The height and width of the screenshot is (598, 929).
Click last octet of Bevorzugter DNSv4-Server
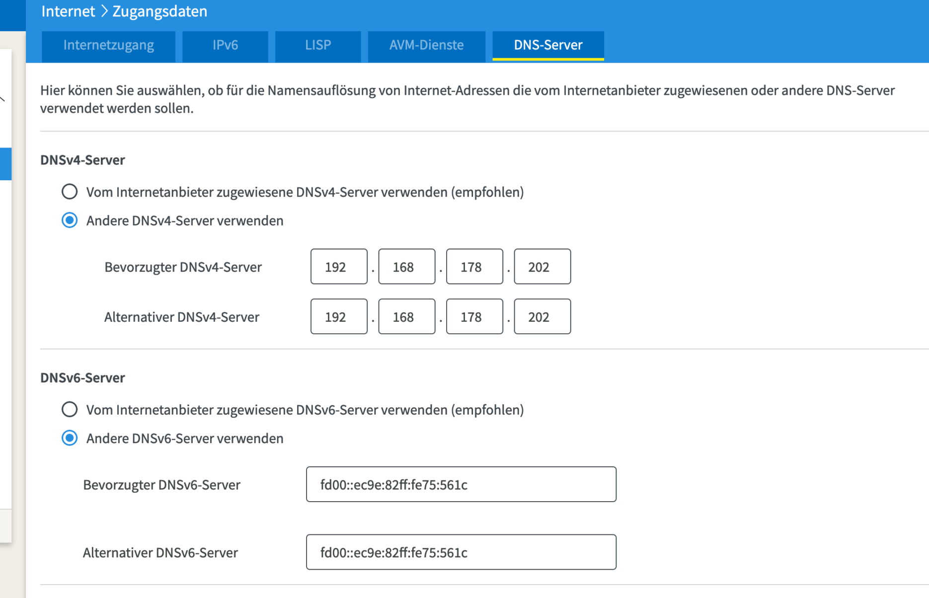[542, 267]
